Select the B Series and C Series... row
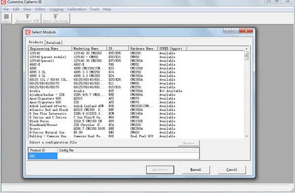295x193 pixels. (137, 117)
